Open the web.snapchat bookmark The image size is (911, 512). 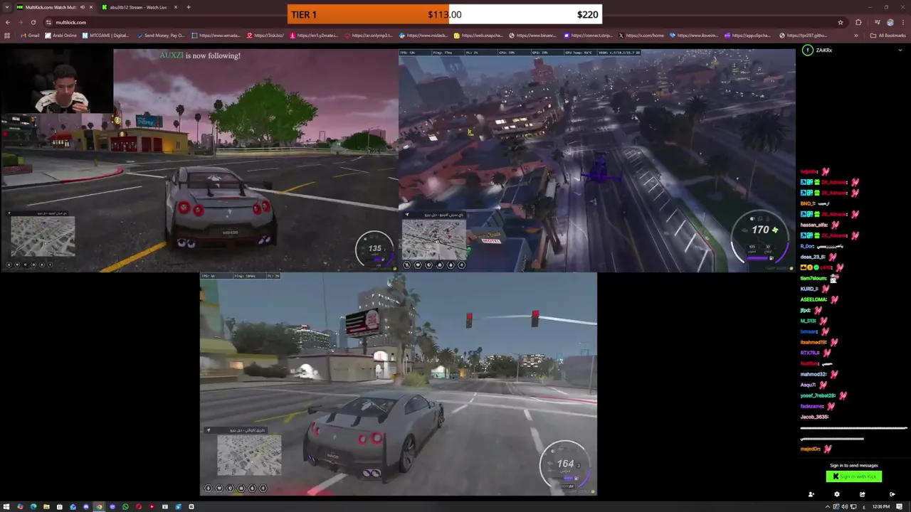point(479,35)
